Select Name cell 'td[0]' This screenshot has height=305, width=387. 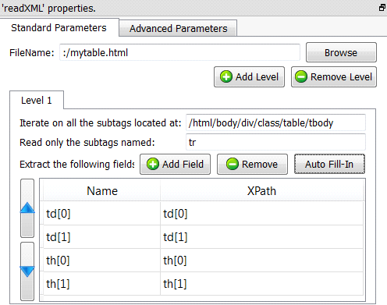(x=101, y=214)
